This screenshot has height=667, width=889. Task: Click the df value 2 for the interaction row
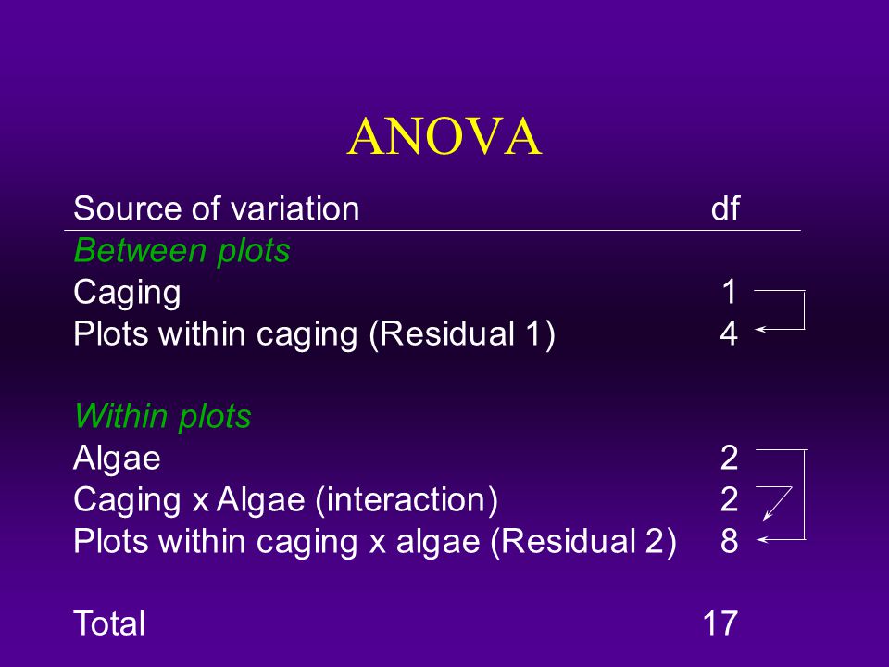click(x=730, y=499)
